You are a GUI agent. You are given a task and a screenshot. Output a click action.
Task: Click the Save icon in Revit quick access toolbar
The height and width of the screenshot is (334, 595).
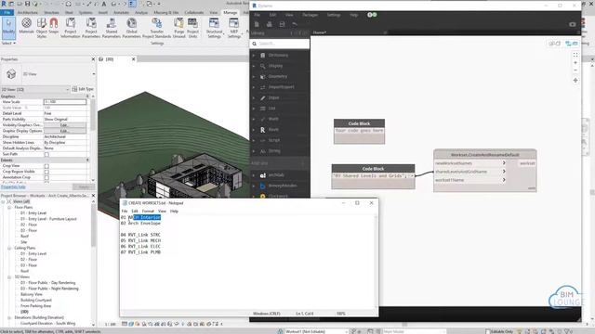tap(27, 4)
